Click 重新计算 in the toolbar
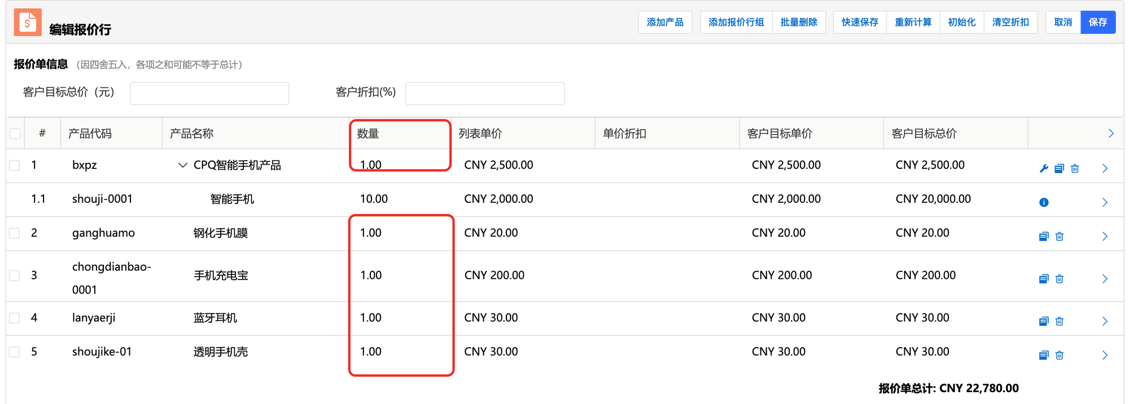Viewport: 1129px width, 404px height. coord(913,23)
